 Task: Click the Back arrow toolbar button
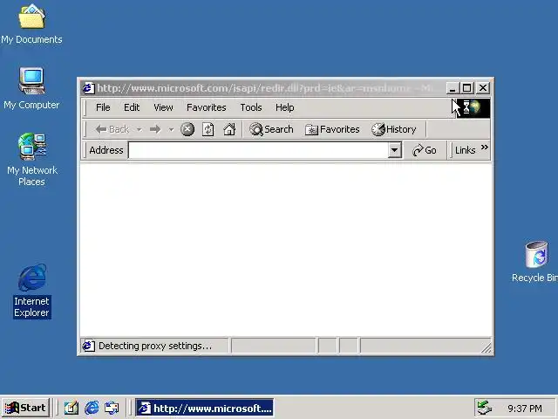coord(112,129)
